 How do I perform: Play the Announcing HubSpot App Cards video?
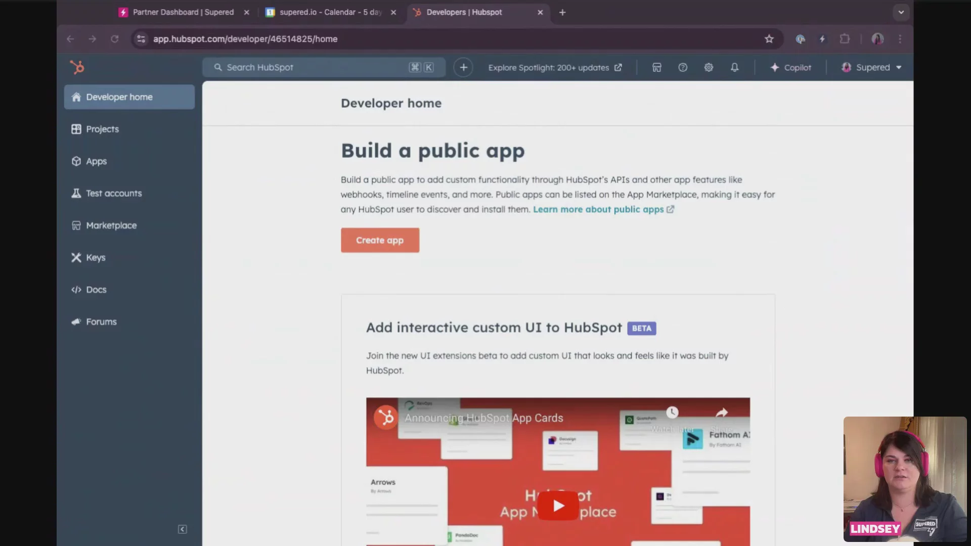coord(558,506)
